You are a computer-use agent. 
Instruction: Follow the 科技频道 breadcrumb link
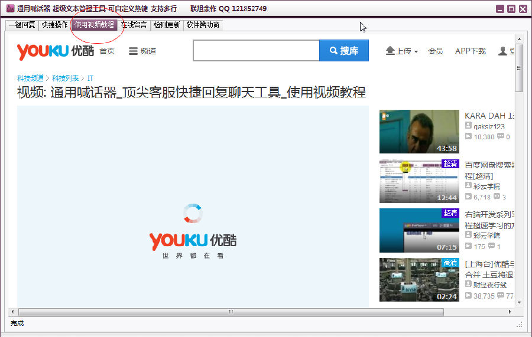pyautogui.click(x=30, y=78)
